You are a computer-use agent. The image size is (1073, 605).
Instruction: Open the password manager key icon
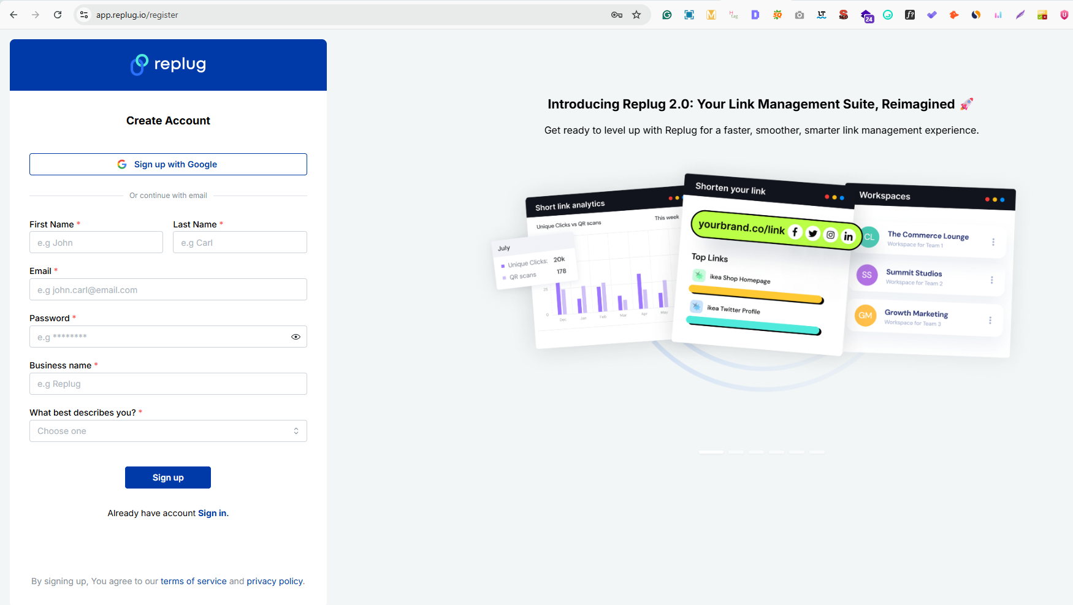click(x=617, y=14)
